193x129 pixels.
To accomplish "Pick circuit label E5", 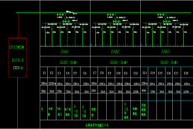I will pyautogui.click(x=75, y=73).
